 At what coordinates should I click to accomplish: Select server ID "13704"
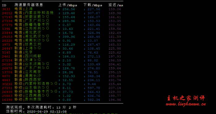coord(7,72)
